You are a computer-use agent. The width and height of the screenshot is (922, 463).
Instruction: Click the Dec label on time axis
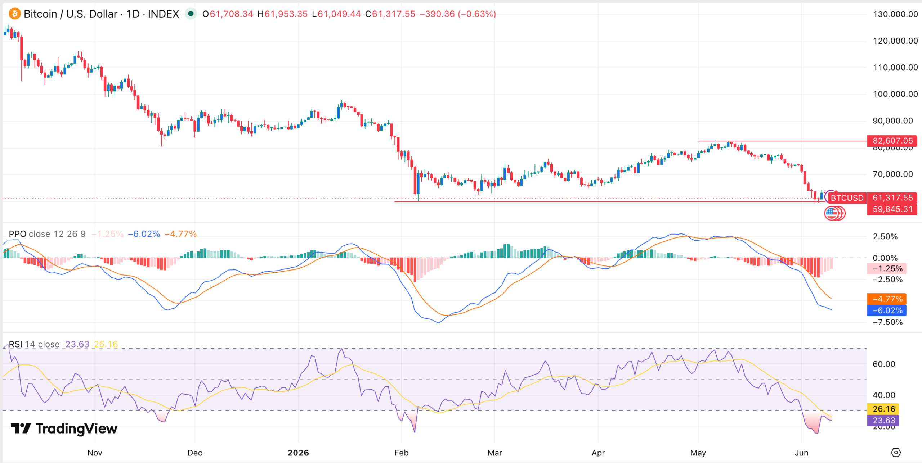tap(195, 453)
